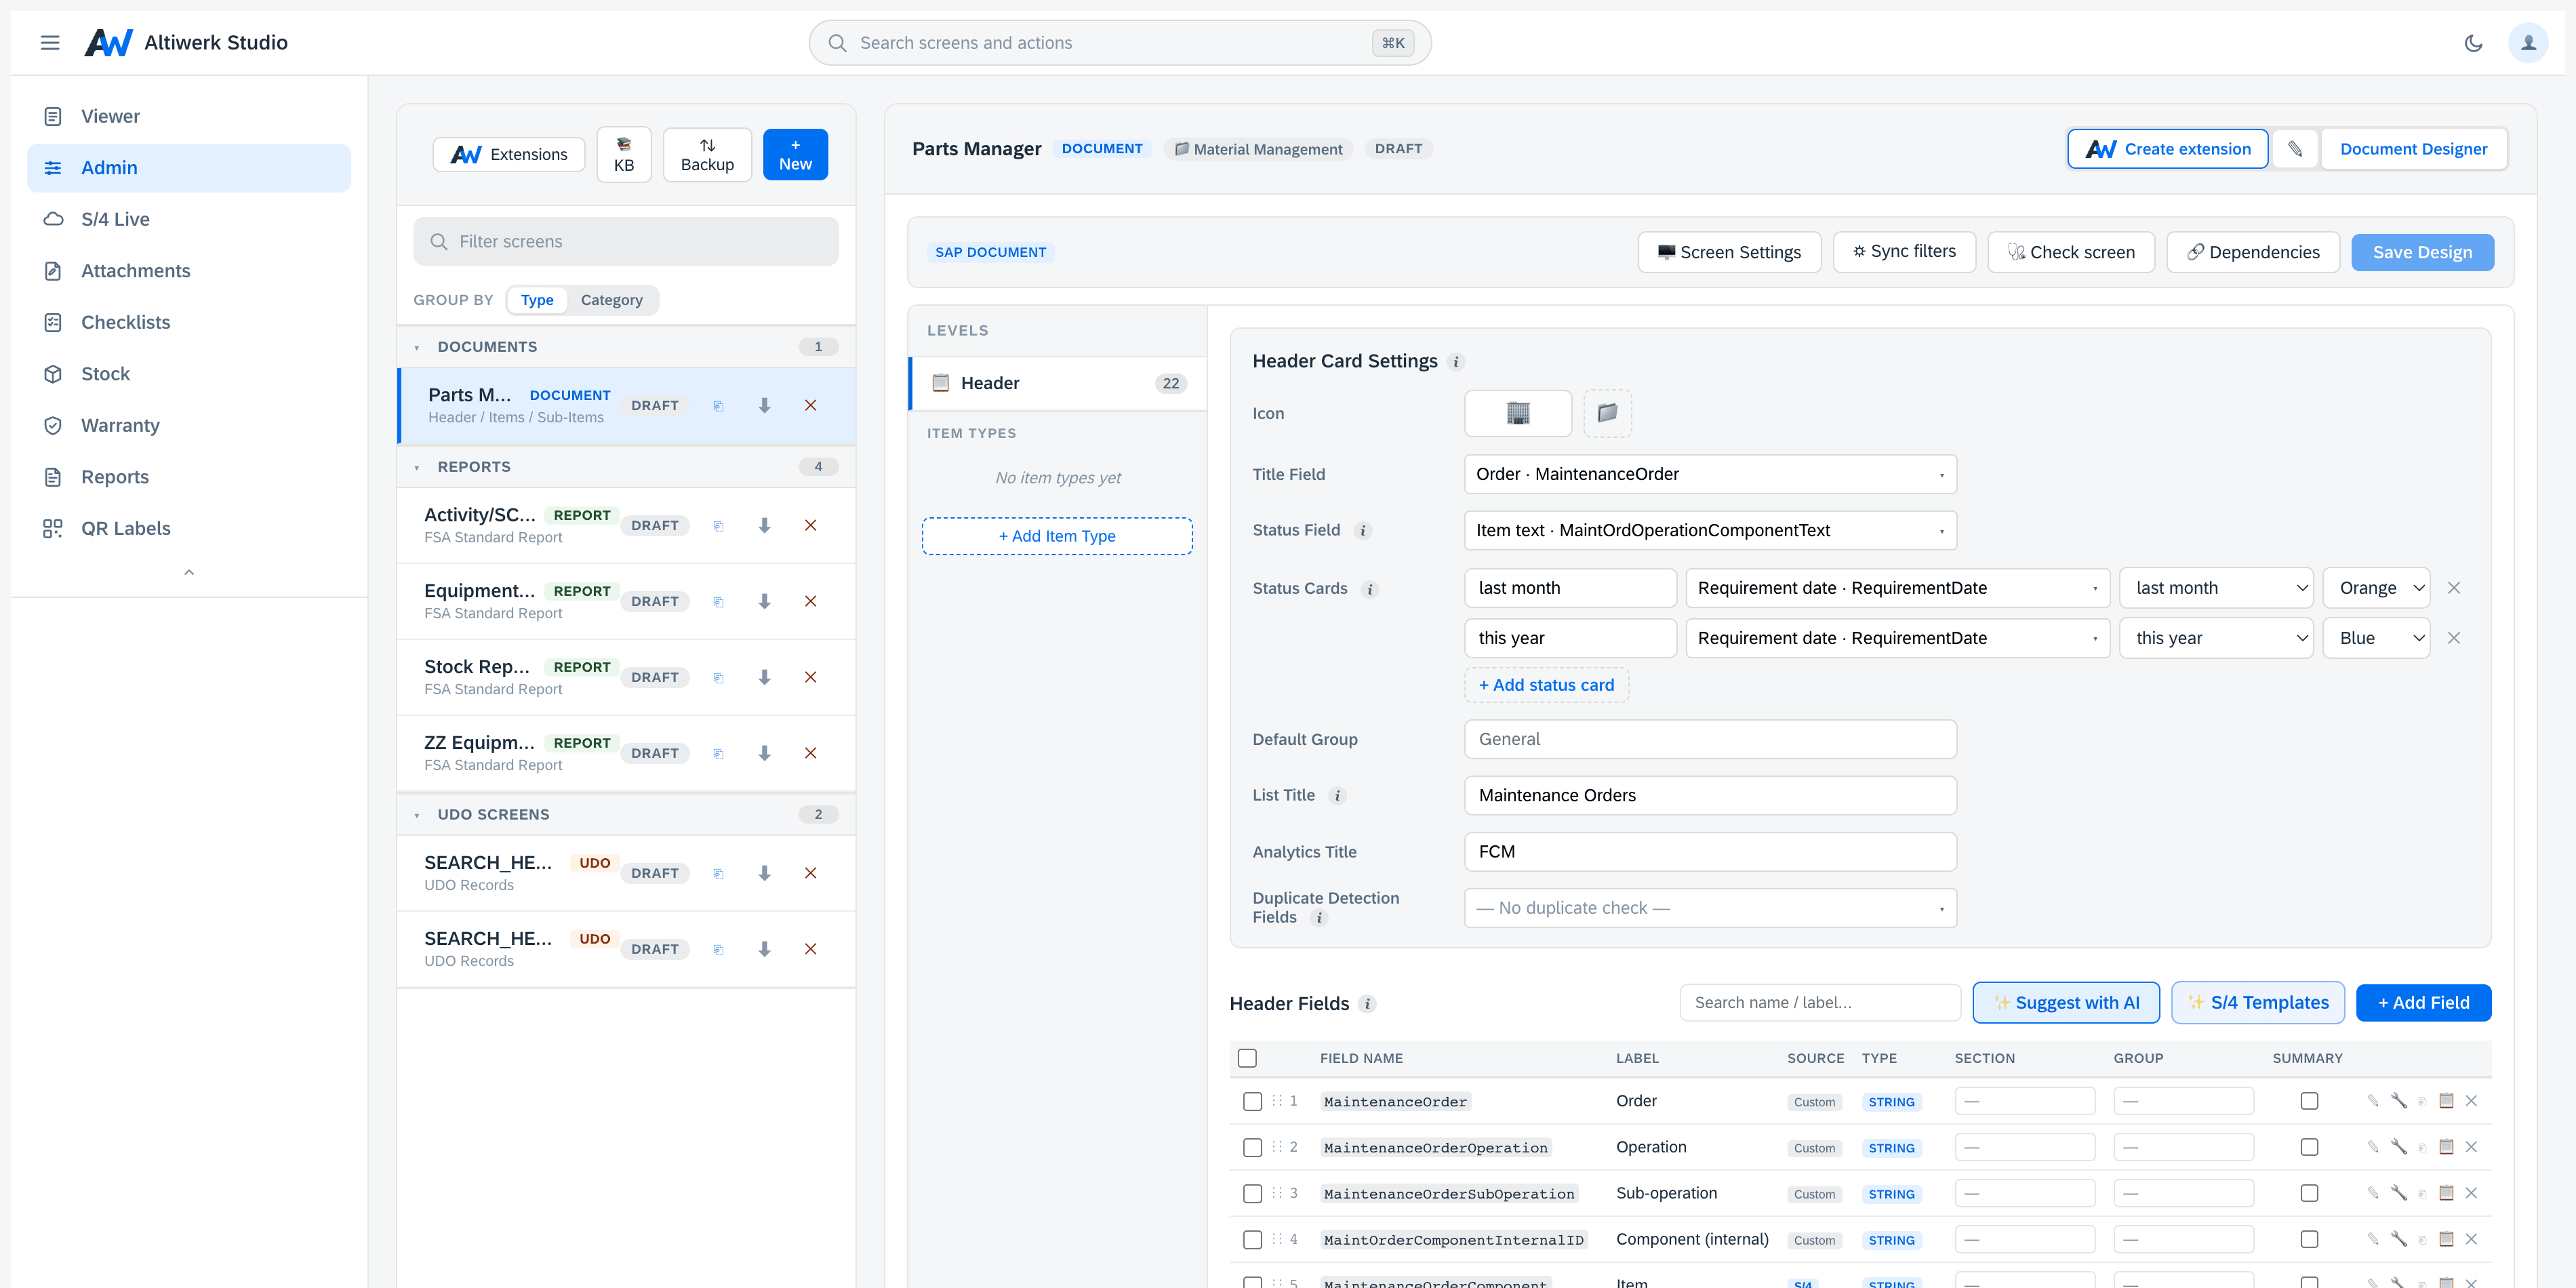Select the MaintenanceOrder row checkbox
Image resolution: width=2576 pixels, height=1288 pixels.
click(x=1252, y=1101)
